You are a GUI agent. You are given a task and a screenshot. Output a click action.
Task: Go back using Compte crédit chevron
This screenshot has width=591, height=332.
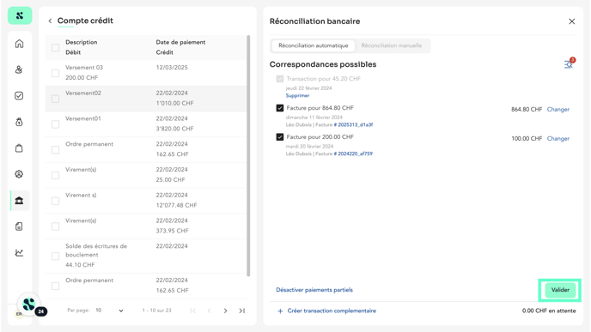coord(50,21)
